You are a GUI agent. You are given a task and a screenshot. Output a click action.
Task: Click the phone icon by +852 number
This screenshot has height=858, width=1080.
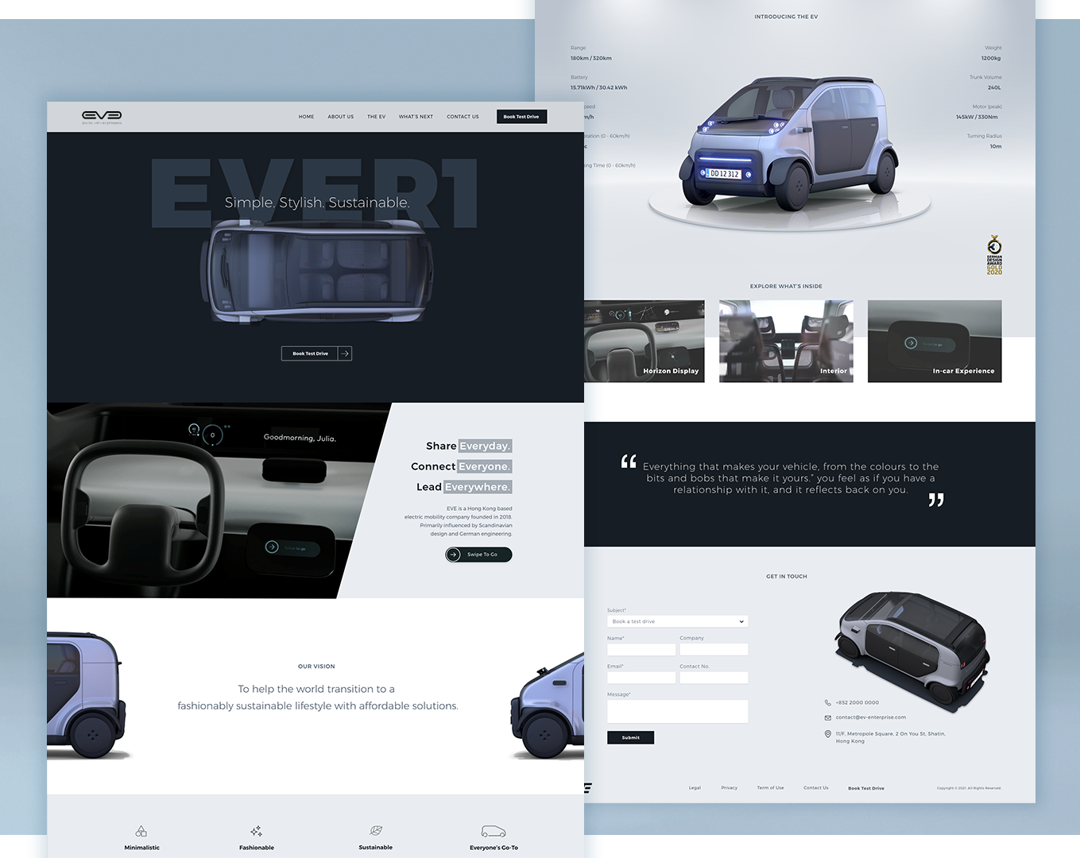(x=828, y=702)
